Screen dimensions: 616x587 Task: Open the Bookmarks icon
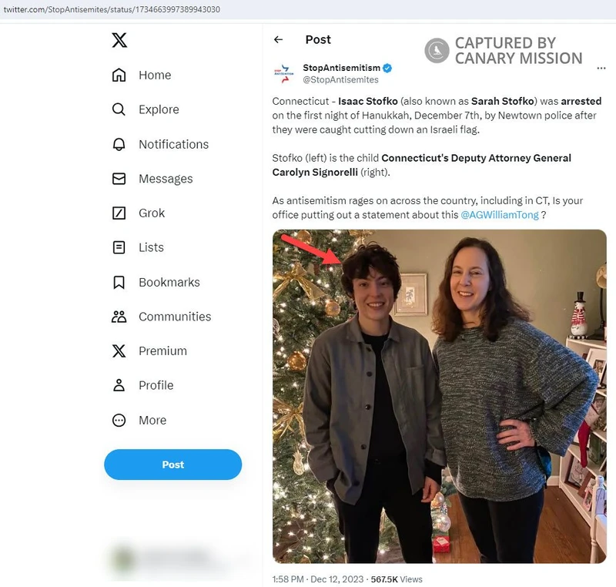click(x=119, y=282)
